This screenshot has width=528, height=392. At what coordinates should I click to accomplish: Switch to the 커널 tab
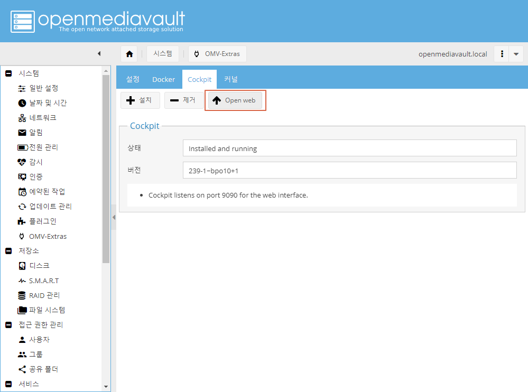(231, 79)
